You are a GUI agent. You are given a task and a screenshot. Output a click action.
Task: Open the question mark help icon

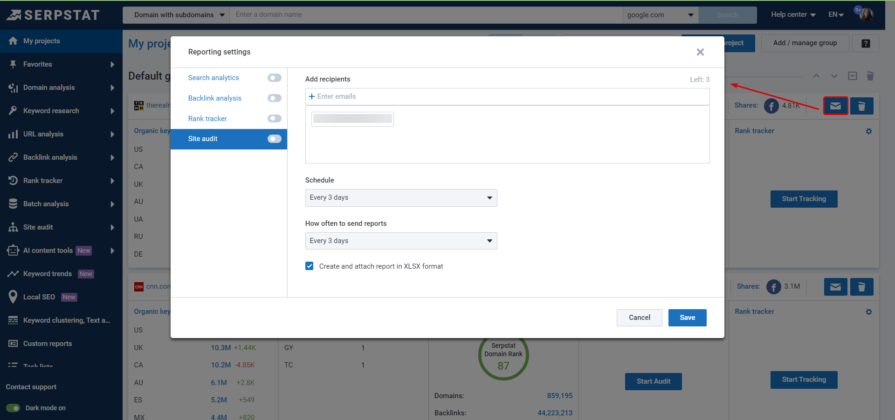tap(865, 43)
